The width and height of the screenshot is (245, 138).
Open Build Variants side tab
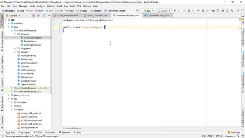coord(2,103)
